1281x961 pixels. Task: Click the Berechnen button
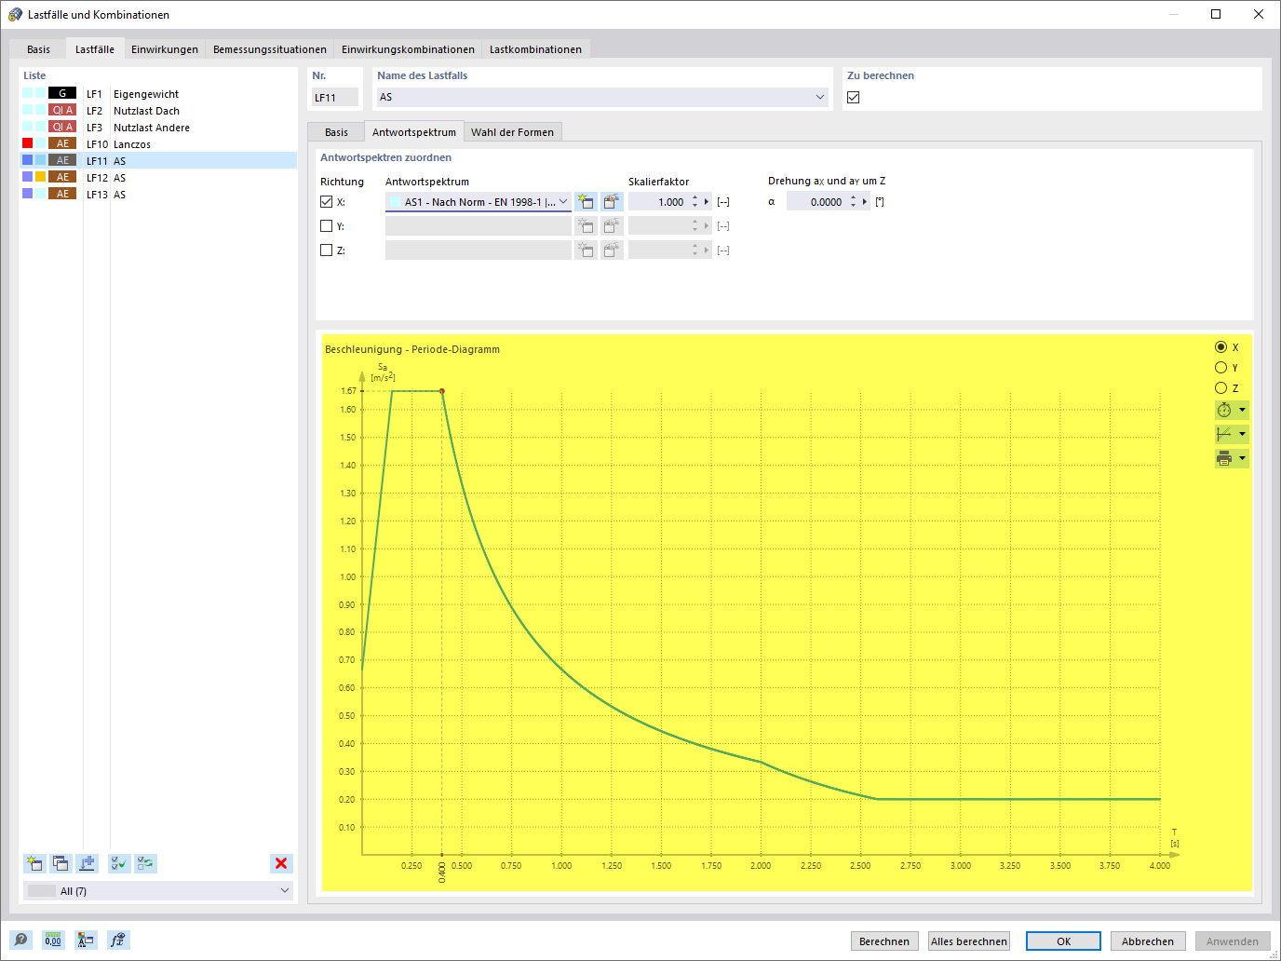(884, 941)
